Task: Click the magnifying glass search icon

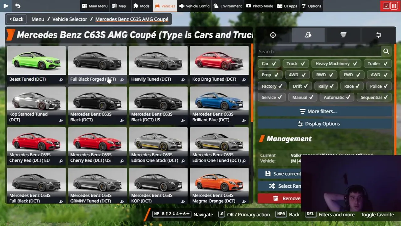Action: coord(386,51)
